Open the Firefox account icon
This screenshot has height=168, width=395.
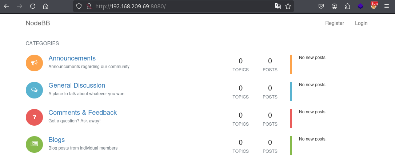[x=334, y=6]
